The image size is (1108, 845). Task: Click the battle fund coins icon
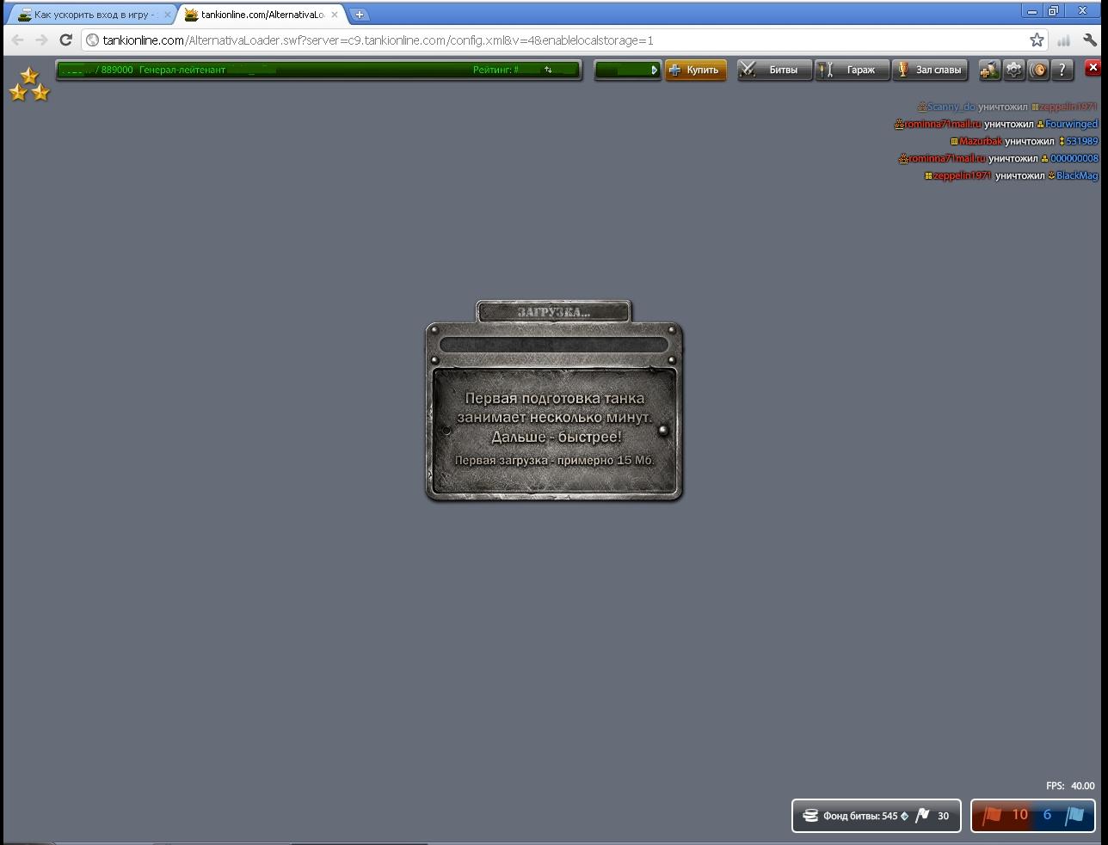tap(810, 816)
